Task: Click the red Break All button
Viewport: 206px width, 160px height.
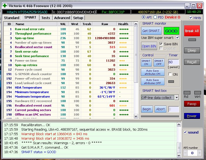Action: [192, 31]
